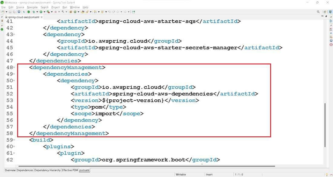Click the ${project-version} text on line 53
333x177 pixels.
point(133,100)
